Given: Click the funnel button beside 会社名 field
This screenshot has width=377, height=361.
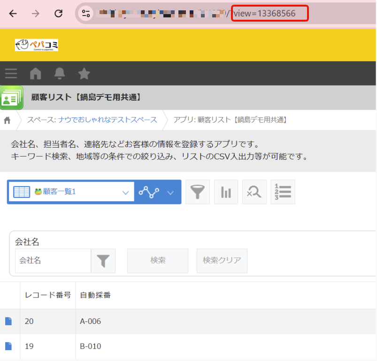Looking at the screenshot, I should click(103, 261).
